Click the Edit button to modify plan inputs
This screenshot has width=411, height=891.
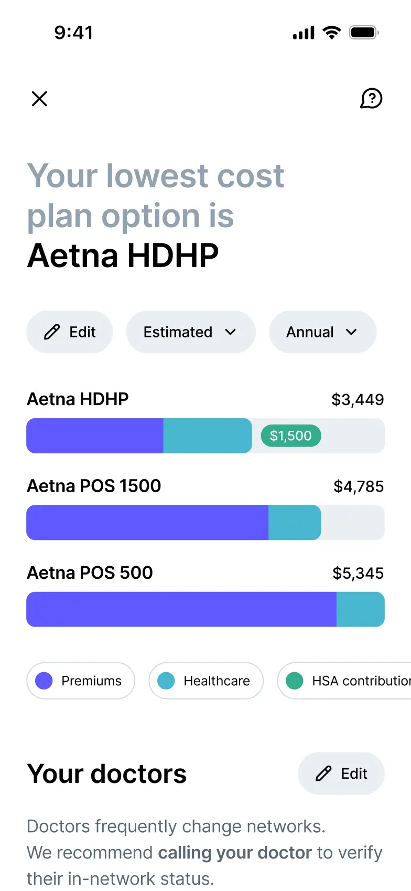click(69, 332)
